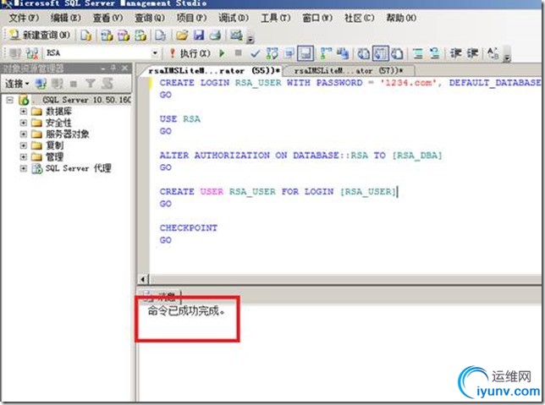Open the 连接 dropdown in Object Explorer
This screenshot has width=545, height=405.
point(17,84)
